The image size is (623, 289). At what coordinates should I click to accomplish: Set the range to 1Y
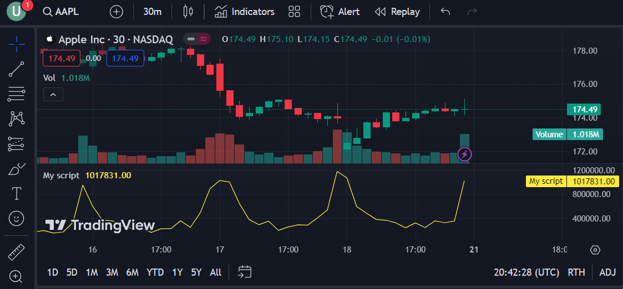[177, 272]
